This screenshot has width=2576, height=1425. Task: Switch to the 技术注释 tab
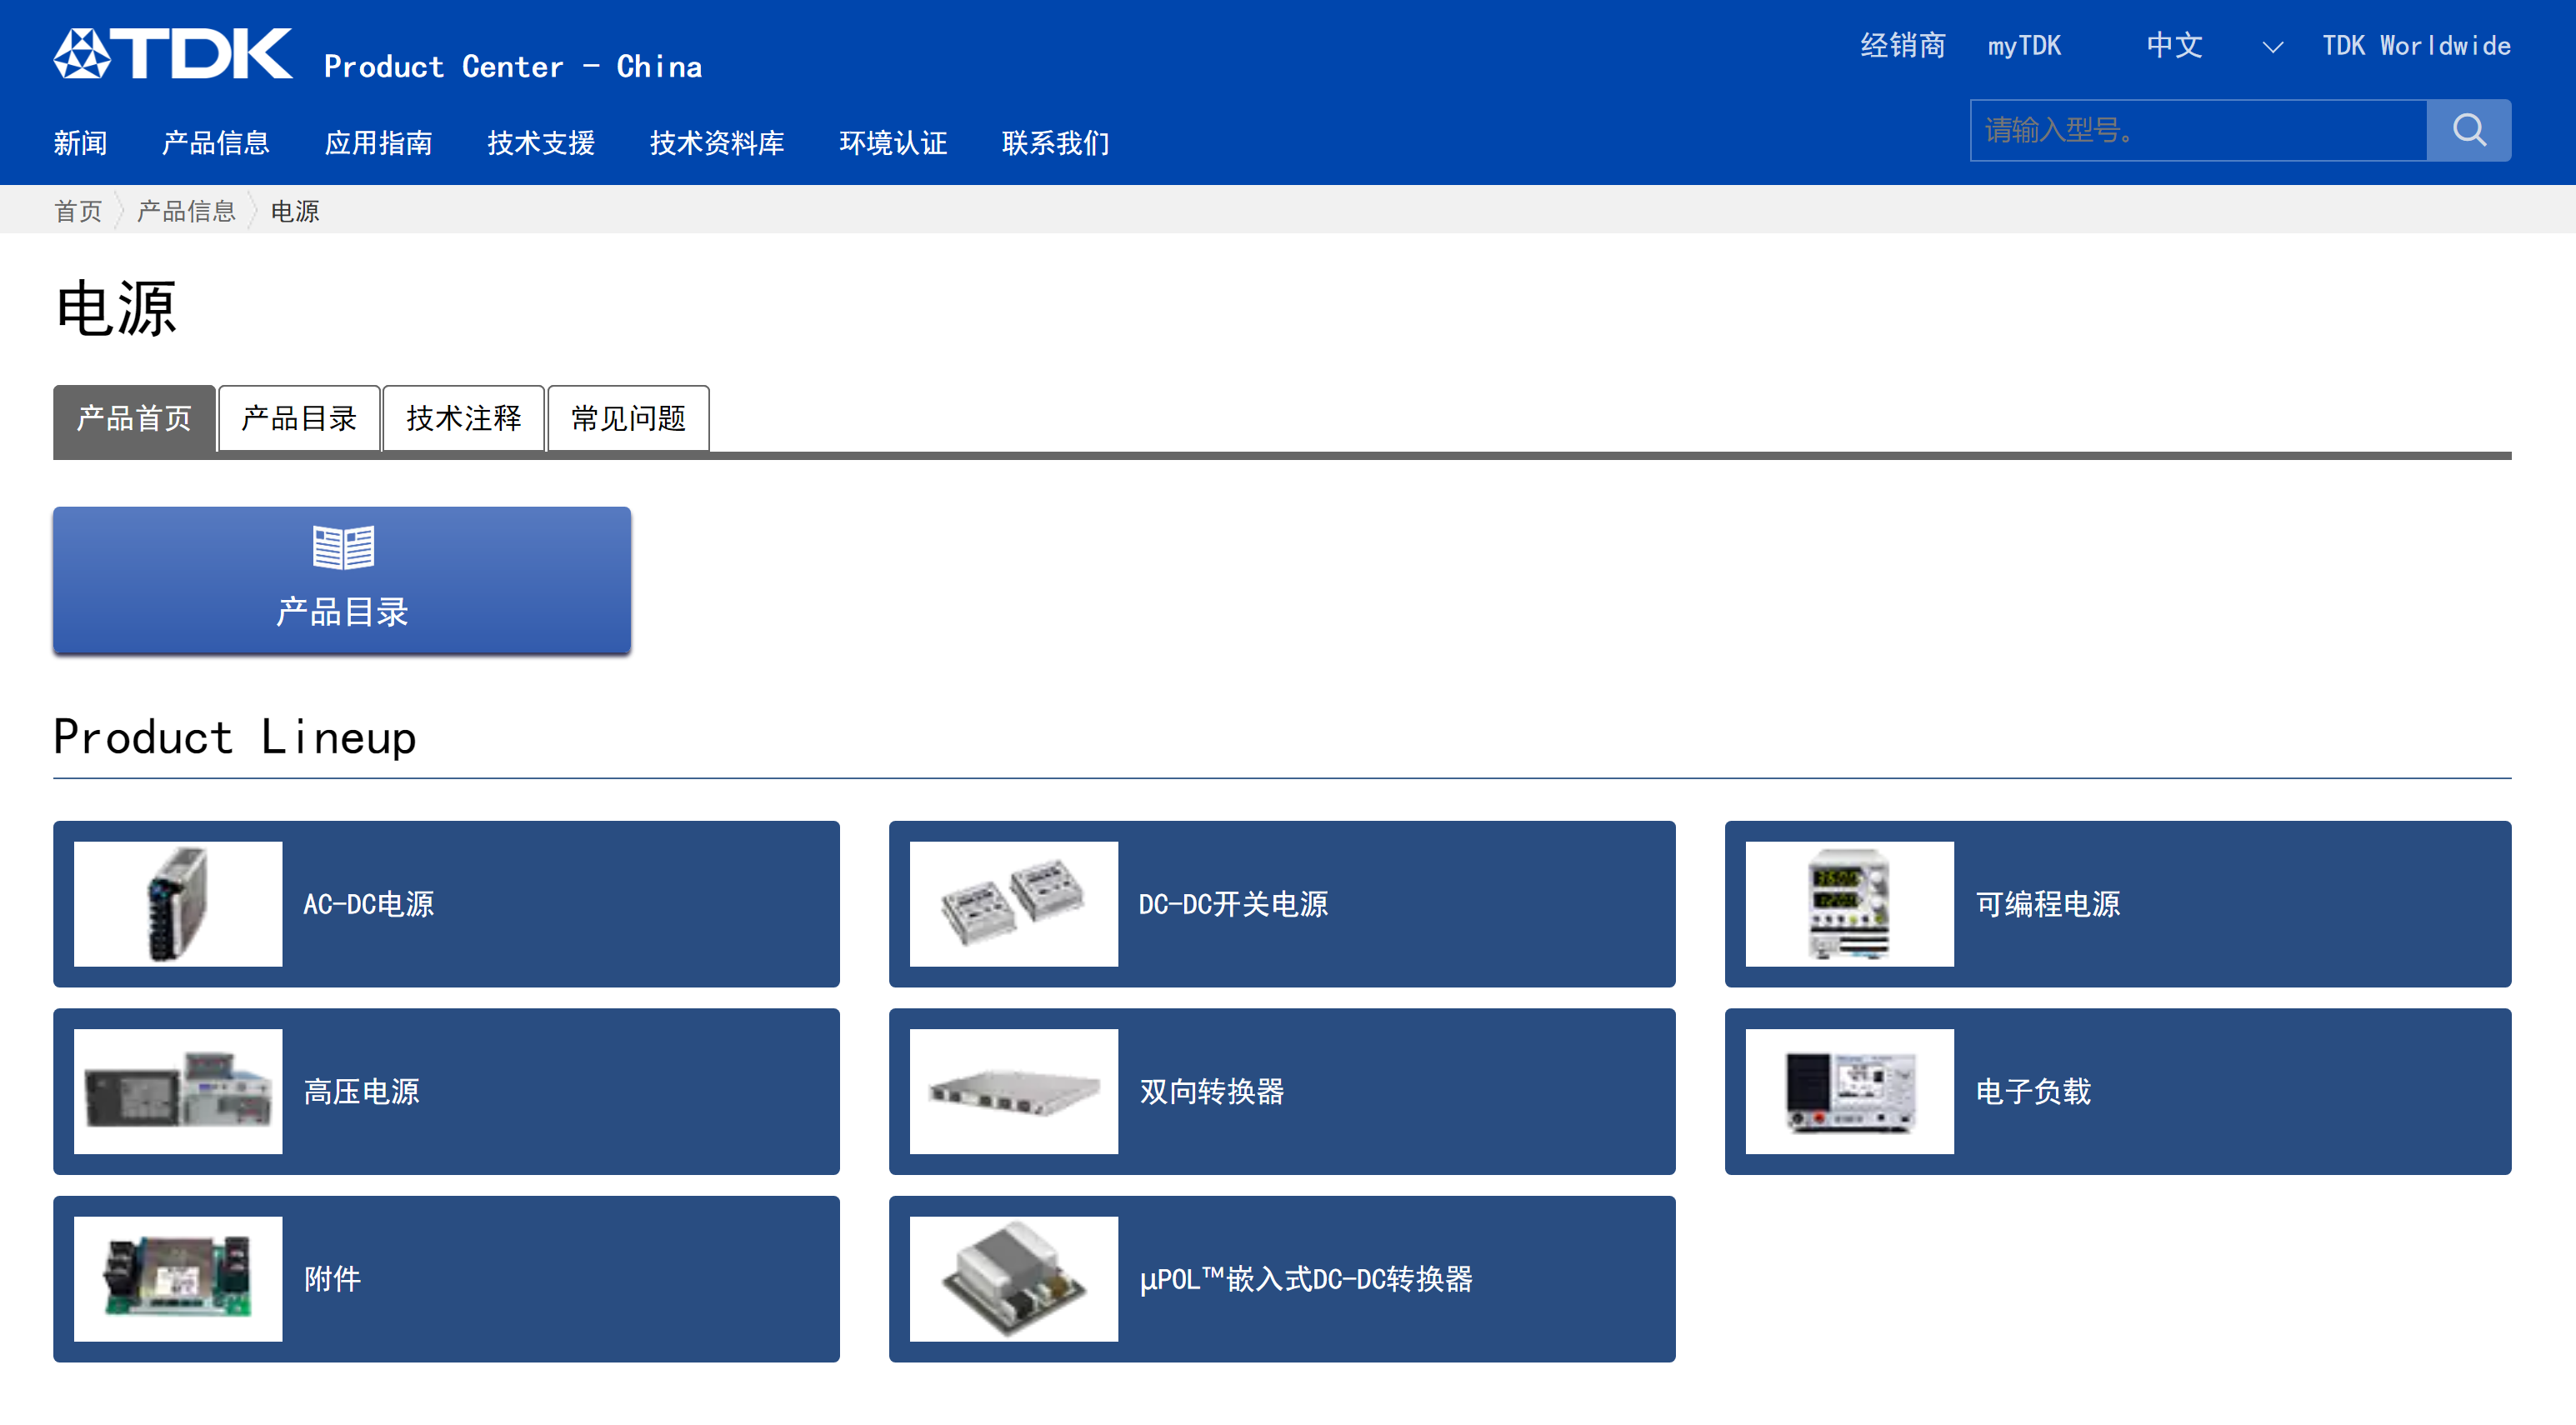(464, 418)
